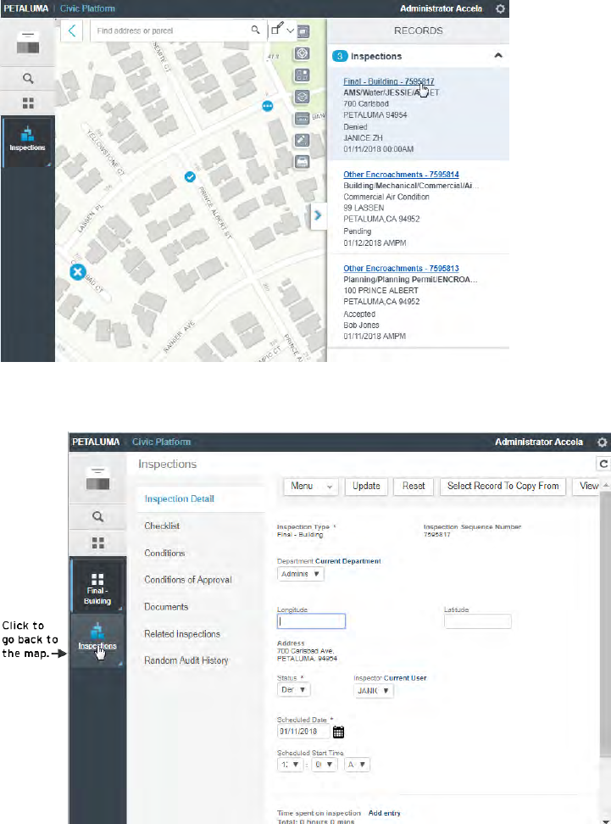Click the Current User link

404,678
